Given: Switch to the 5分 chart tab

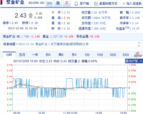Looking at the screenshot, I should point(87,55).
